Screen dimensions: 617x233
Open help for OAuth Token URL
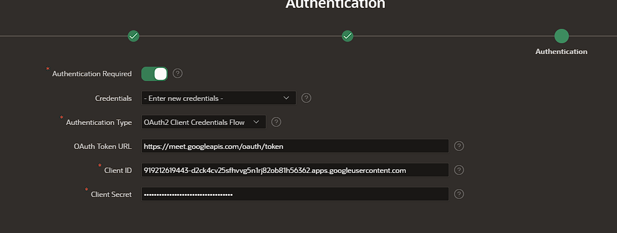pyautogui.click(x=459, y=146)
